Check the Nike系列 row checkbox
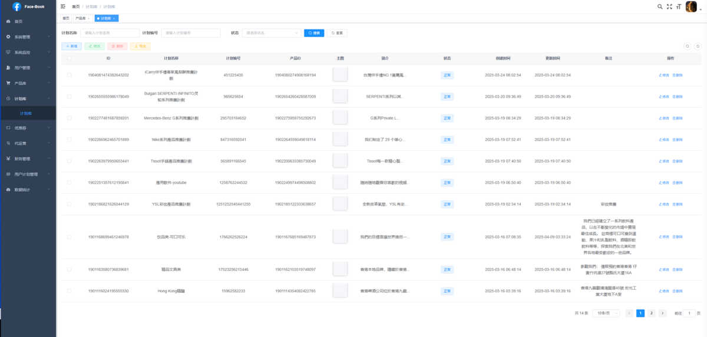The width and height of the screenshot is (707, 337). click(70, 140)
